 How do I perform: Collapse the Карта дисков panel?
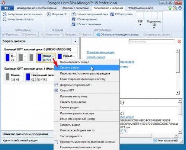[76, 41]
